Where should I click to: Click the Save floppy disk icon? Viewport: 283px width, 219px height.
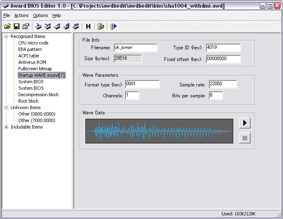[17, 26]
